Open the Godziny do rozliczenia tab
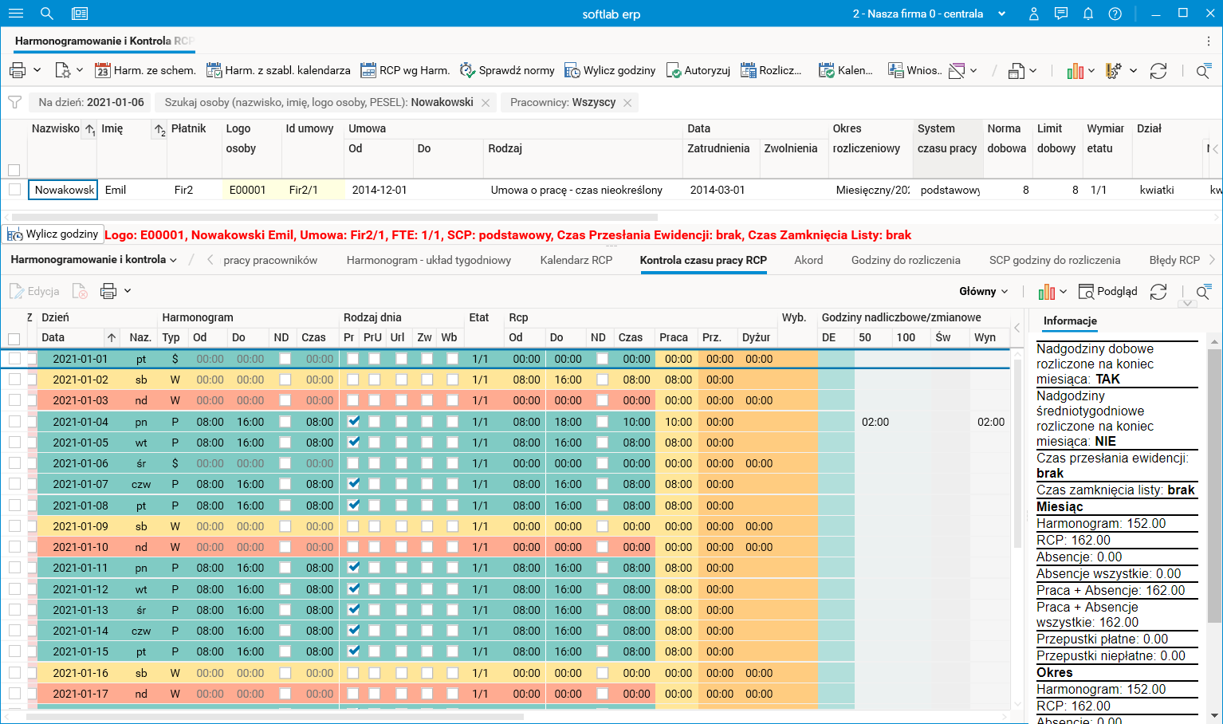Viewport: 1223px width, 724px height. 905,260
